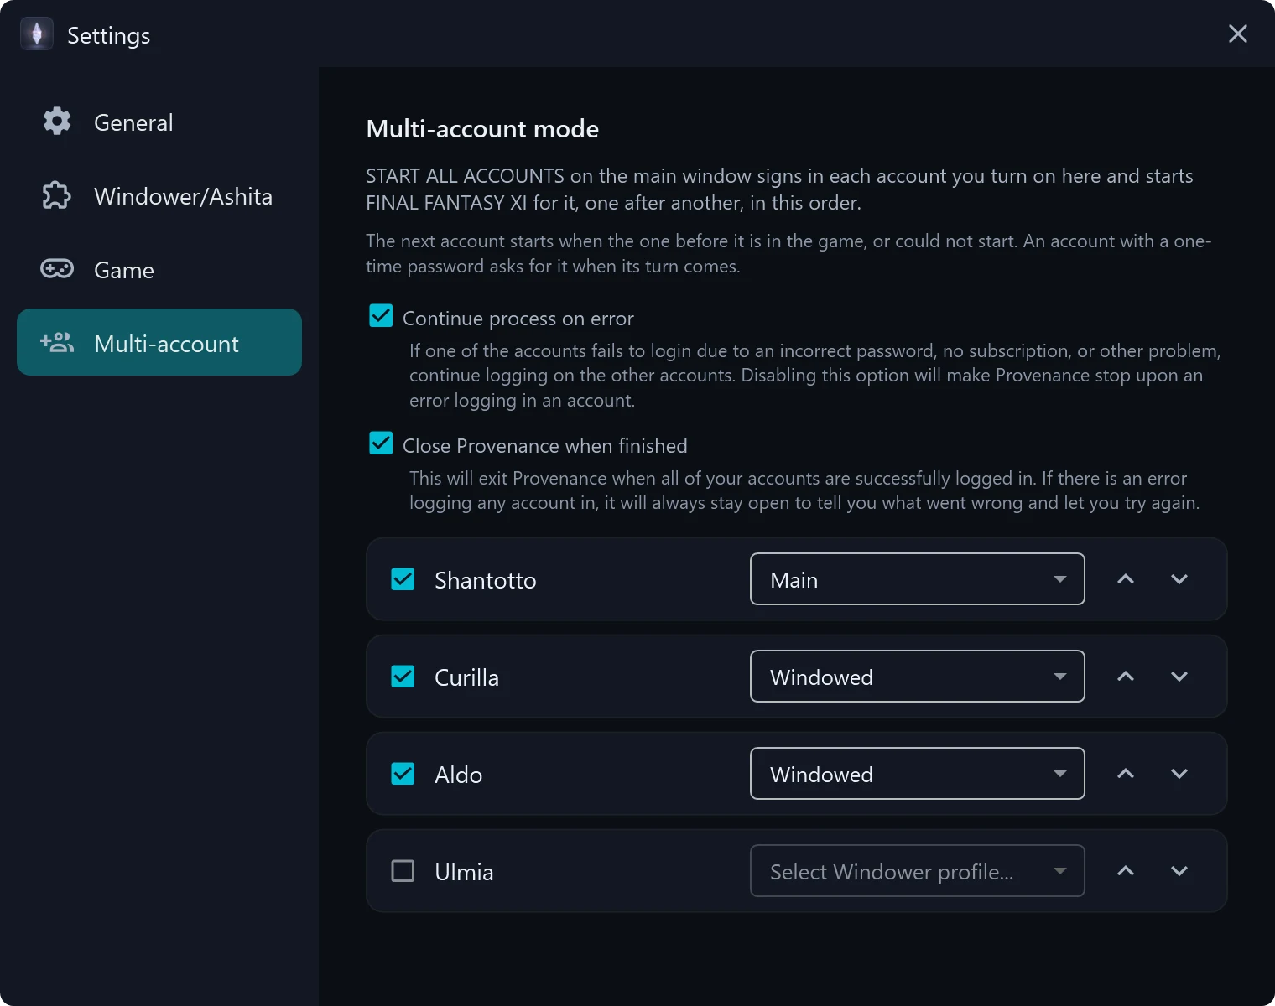
Task: Enable the Ulmia account checkbox
Action: 403,871
